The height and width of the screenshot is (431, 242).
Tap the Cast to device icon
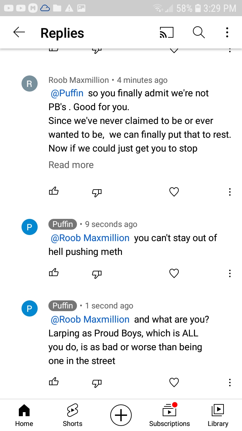pos(166,32)
